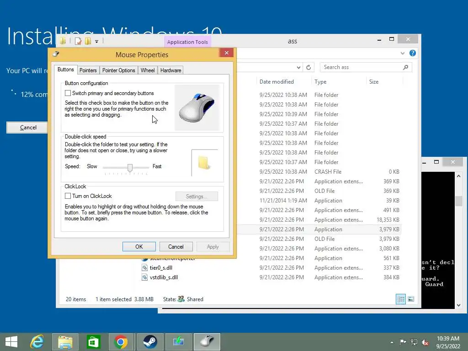Open the address bar history dropdown

(298, 68)
